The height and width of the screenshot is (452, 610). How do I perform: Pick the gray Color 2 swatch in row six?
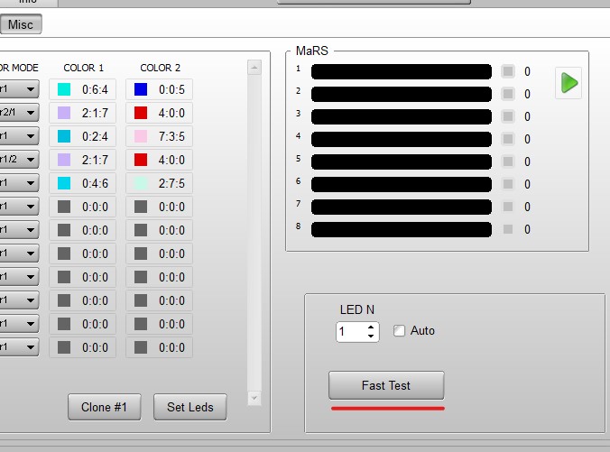(x=141, y=207)
